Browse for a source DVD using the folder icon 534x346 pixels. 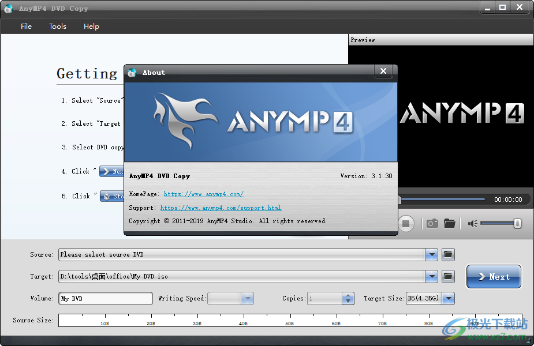[448, 254]
